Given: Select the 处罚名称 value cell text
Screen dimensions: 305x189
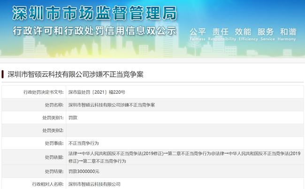Looking at the screenshot, I should tap(112, 105).
